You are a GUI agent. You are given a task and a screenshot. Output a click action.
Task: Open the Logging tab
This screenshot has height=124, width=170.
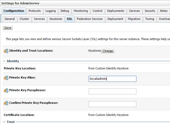[x=51, y=11]
